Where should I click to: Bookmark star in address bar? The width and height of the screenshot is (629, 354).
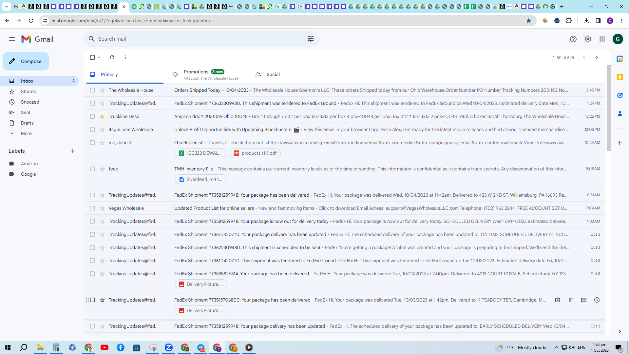(529, 21)
